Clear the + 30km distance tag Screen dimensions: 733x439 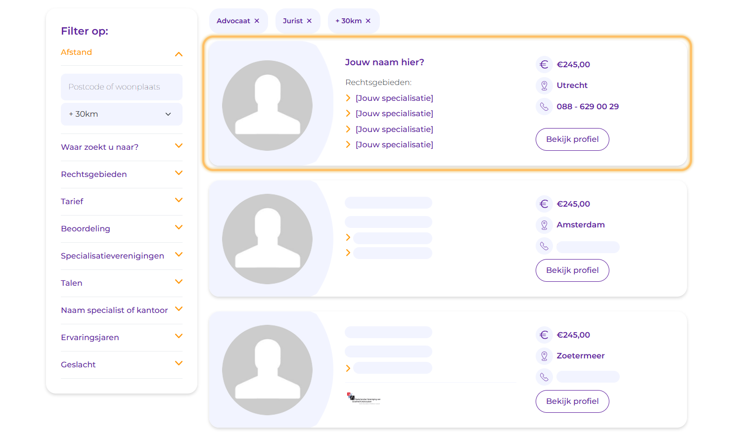[368, 21]
